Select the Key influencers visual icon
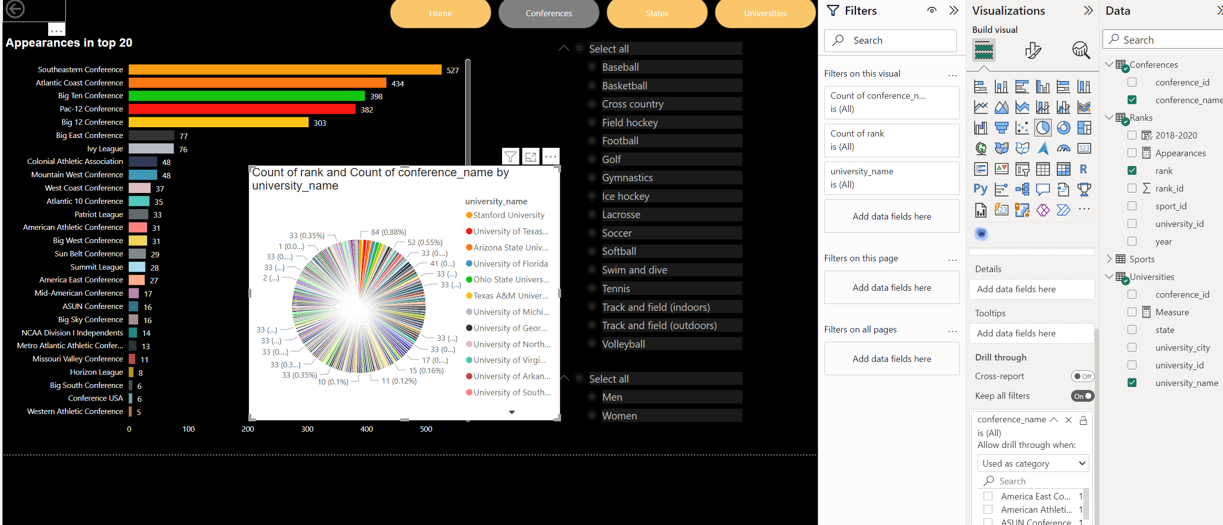 pyautogui.click(x=1001, y=190)
